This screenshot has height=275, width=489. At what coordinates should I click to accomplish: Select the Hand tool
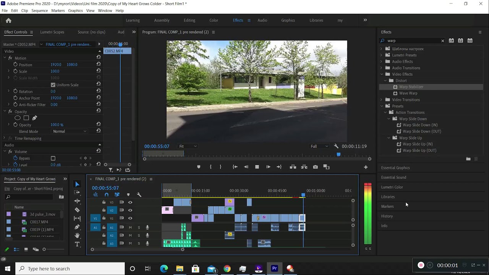tap(77, 236)
